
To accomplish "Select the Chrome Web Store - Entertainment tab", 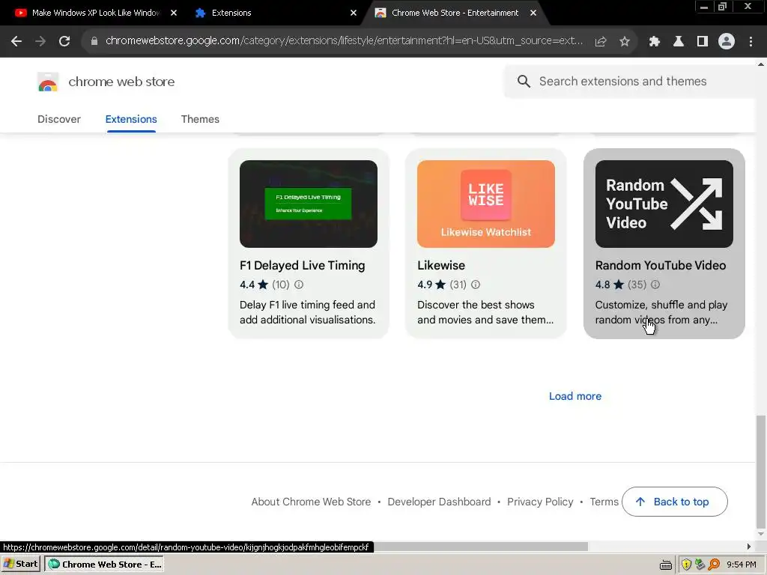I will (x=455, y=13).
